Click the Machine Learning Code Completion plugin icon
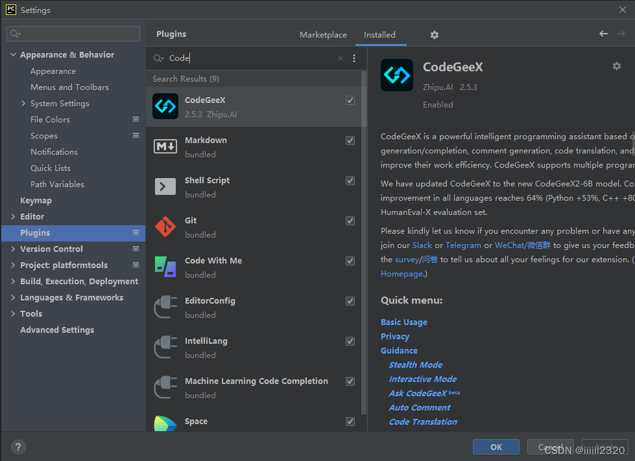635x461 pixels. click(165, 387)
